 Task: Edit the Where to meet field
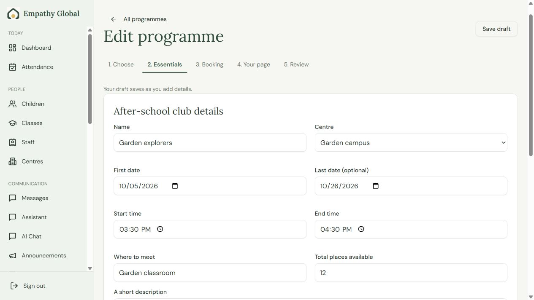point(210,273)
